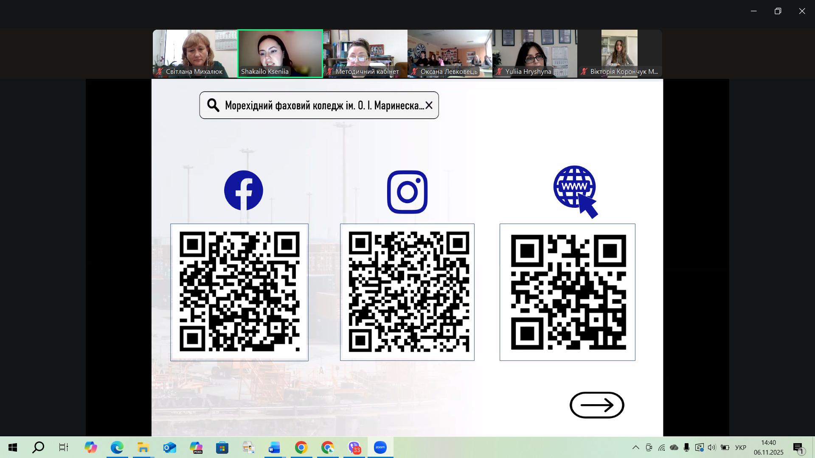815x458 pixels.
Task: Open Viber with 33 notifications
Action: pos(354,447)
